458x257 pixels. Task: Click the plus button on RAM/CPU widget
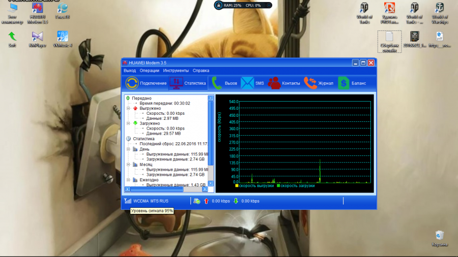(x=269, y=5)
